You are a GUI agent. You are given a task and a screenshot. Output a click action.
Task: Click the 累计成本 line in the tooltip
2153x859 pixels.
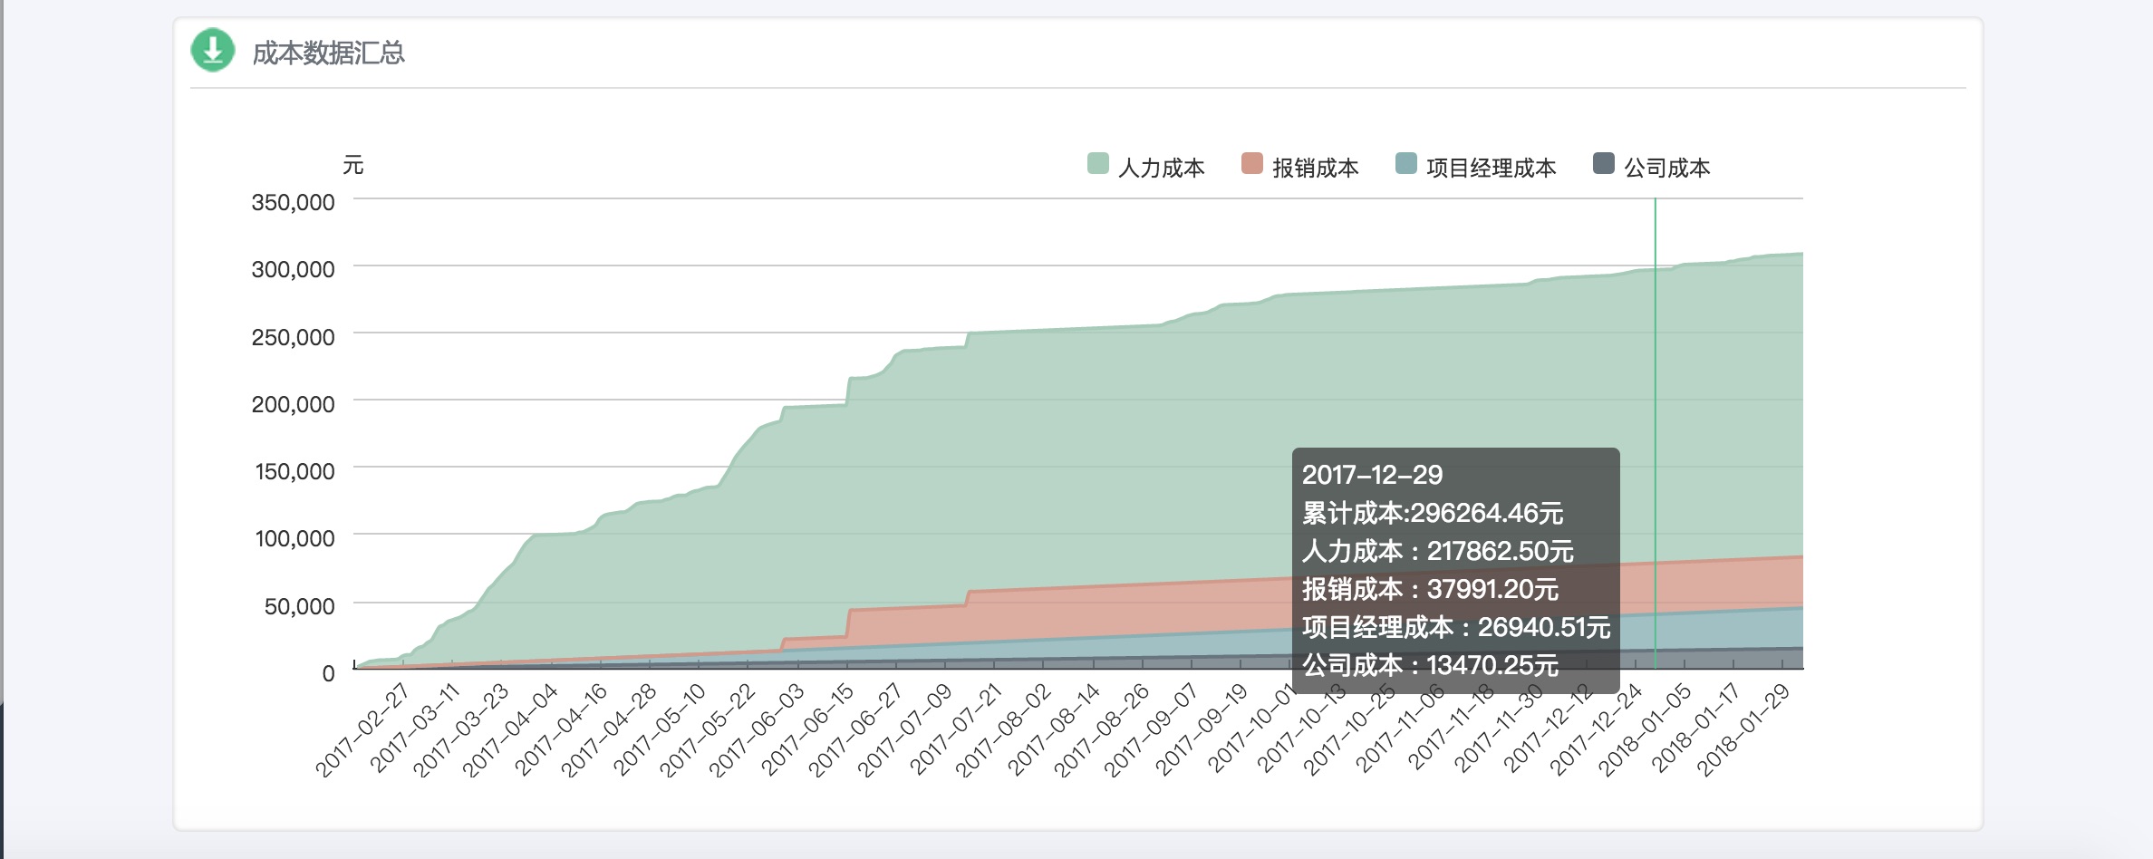(1432, 513)
